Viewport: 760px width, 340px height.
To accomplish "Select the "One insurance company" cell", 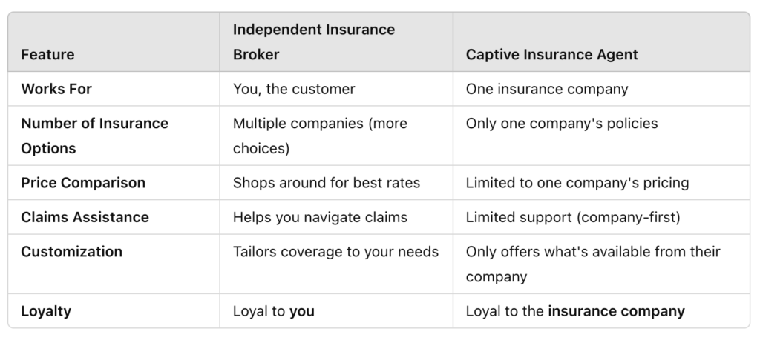I will (546, 89).
